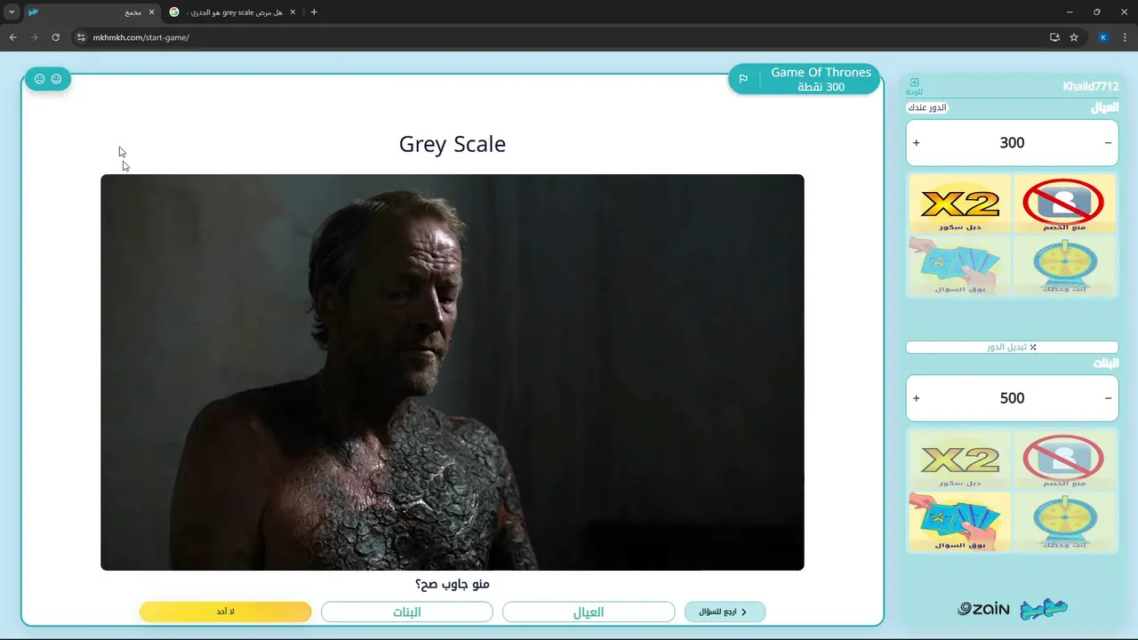The image size is (1138, 640).
Task: Choose البنات as who answered correctly
Action: click(x=406, y=612)
